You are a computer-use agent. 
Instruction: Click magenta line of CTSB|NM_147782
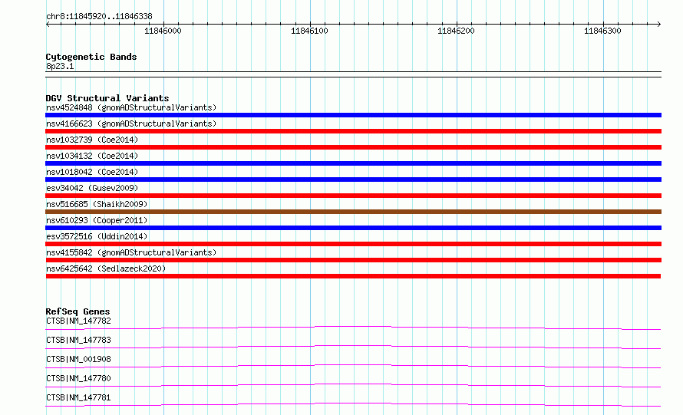tap(353, 328)
